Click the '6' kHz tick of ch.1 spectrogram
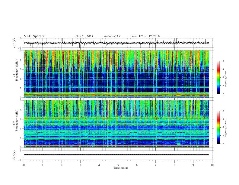239x185 pixels. coord(21,69)
